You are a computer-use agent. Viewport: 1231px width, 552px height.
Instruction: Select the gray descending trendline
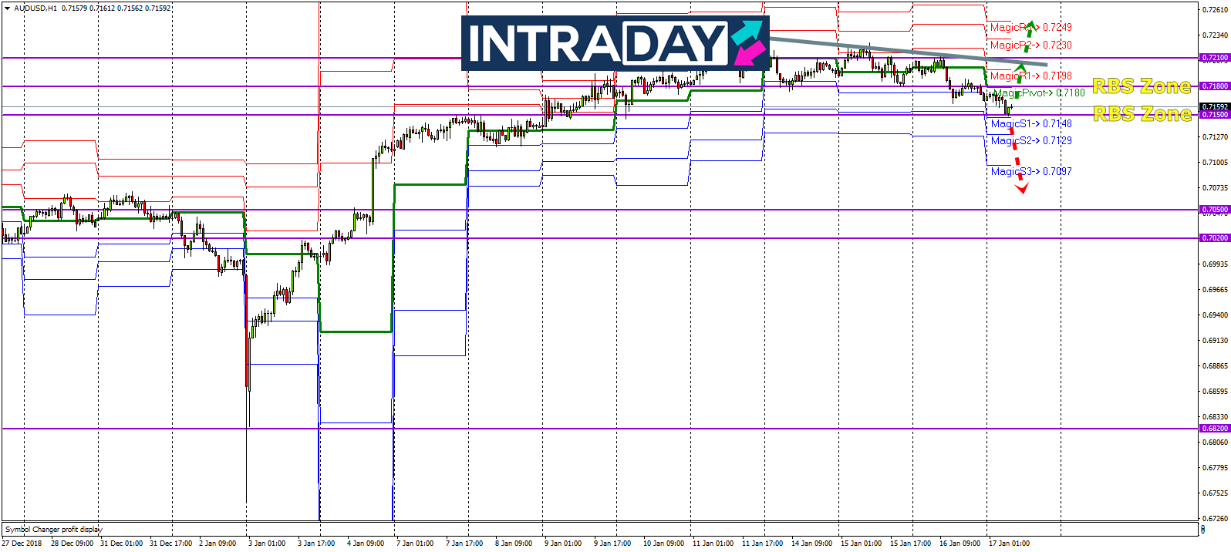pyautogui.click(x=910, y=51)
